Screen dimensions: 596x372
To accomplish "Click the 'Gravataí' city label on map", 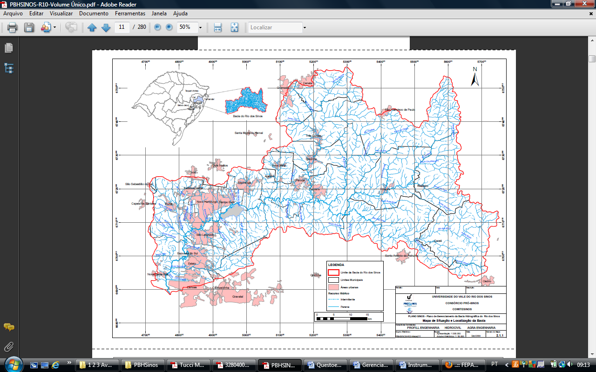I will pyautogui.click(x=238, y=296).
